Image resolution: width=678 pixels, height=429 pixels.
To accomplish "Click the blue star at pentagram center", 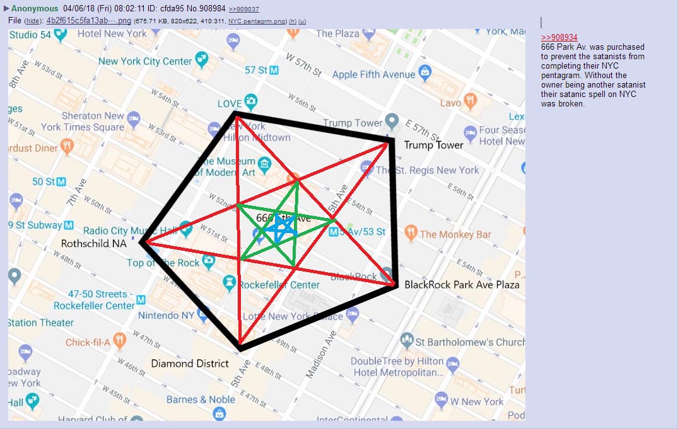I will point(280,227).
